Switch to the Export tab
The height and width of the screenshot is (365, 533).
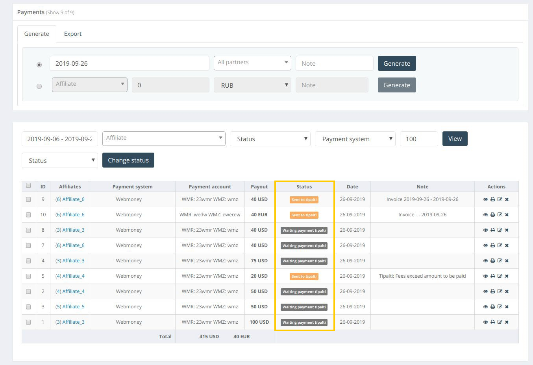pos(72,33)
